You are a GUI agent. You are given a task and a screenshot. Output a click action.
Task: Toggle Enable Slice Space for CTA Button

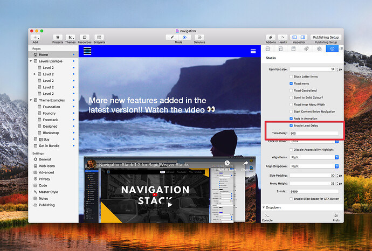coord(291,199)
